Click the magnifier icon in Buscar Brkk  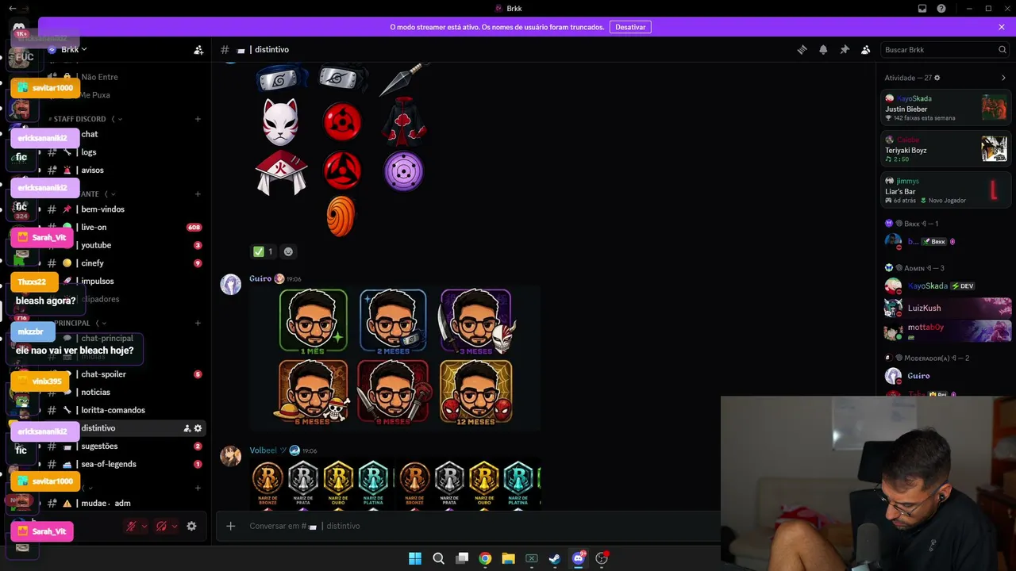click(x=1002, y=49)
